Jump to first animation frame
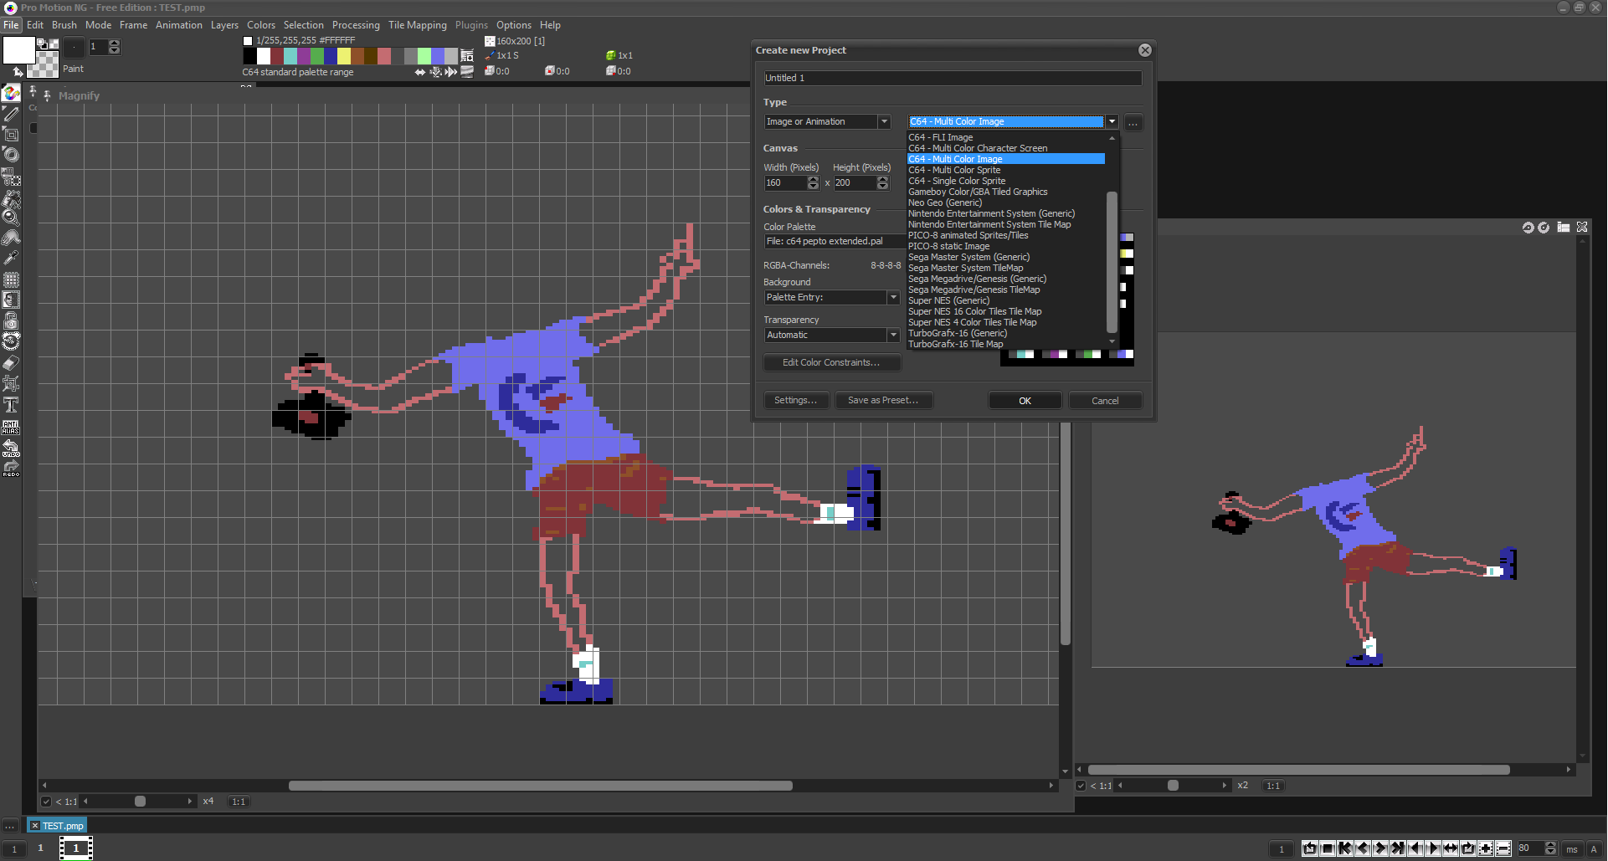The width and height of the screenshot is (1608, 861). (x=1345, y=848)
